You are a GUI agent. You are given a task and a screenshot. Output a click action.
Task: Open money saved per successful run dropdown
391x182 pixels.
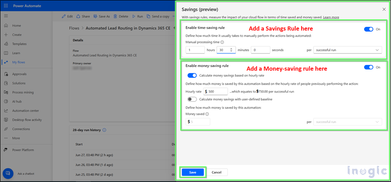(x=348, y=122)
